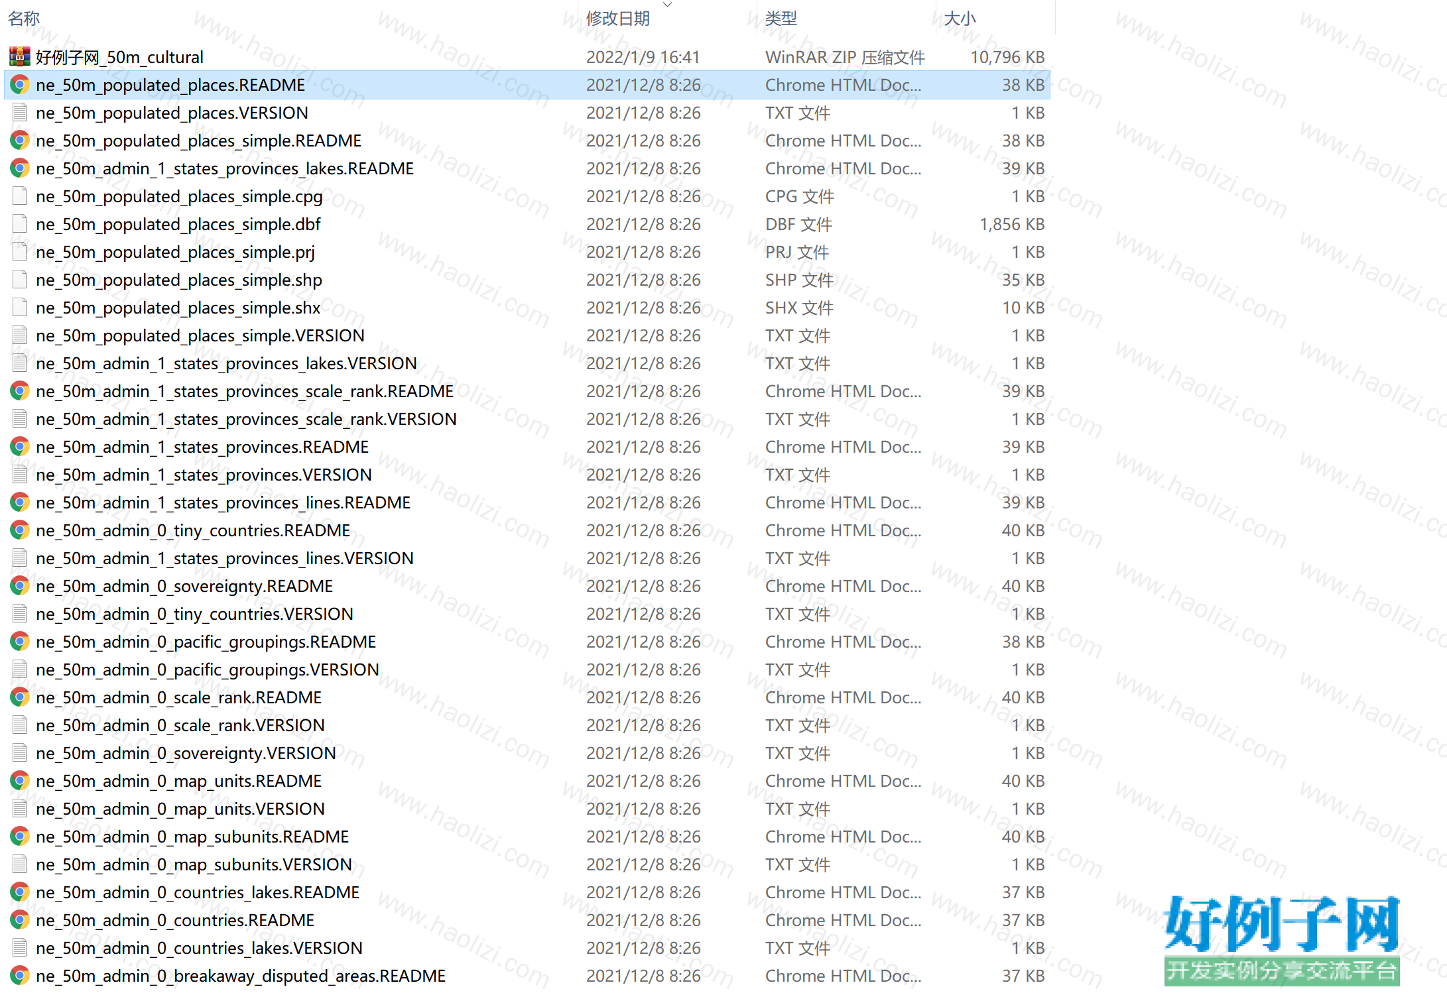1447x993 pixels.
Task: Select file name ne_50m_admin_0_pacific_groupings.VERSION
Action: pyautogui.click(x=208, y=670)
